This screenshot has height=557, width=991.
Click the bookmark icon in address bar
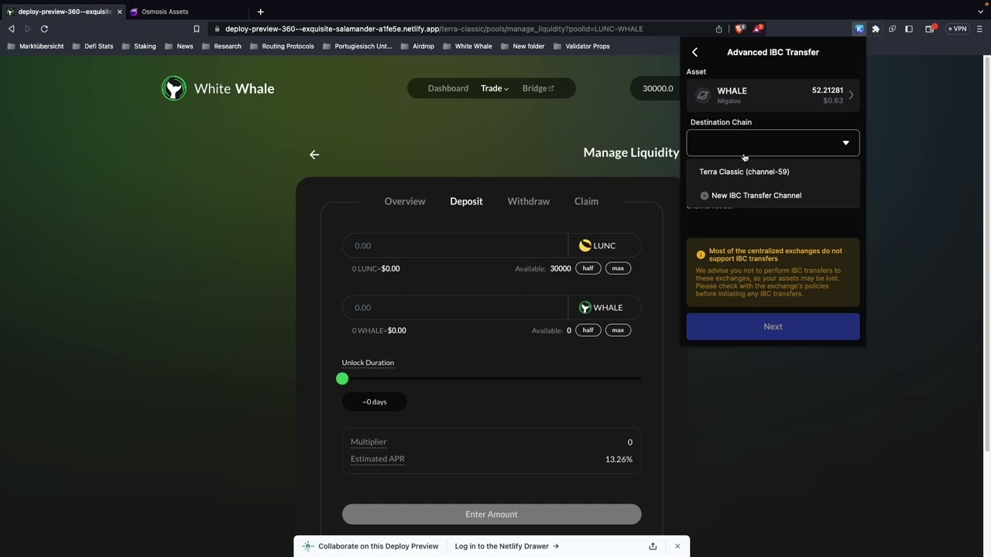point(197,29)
